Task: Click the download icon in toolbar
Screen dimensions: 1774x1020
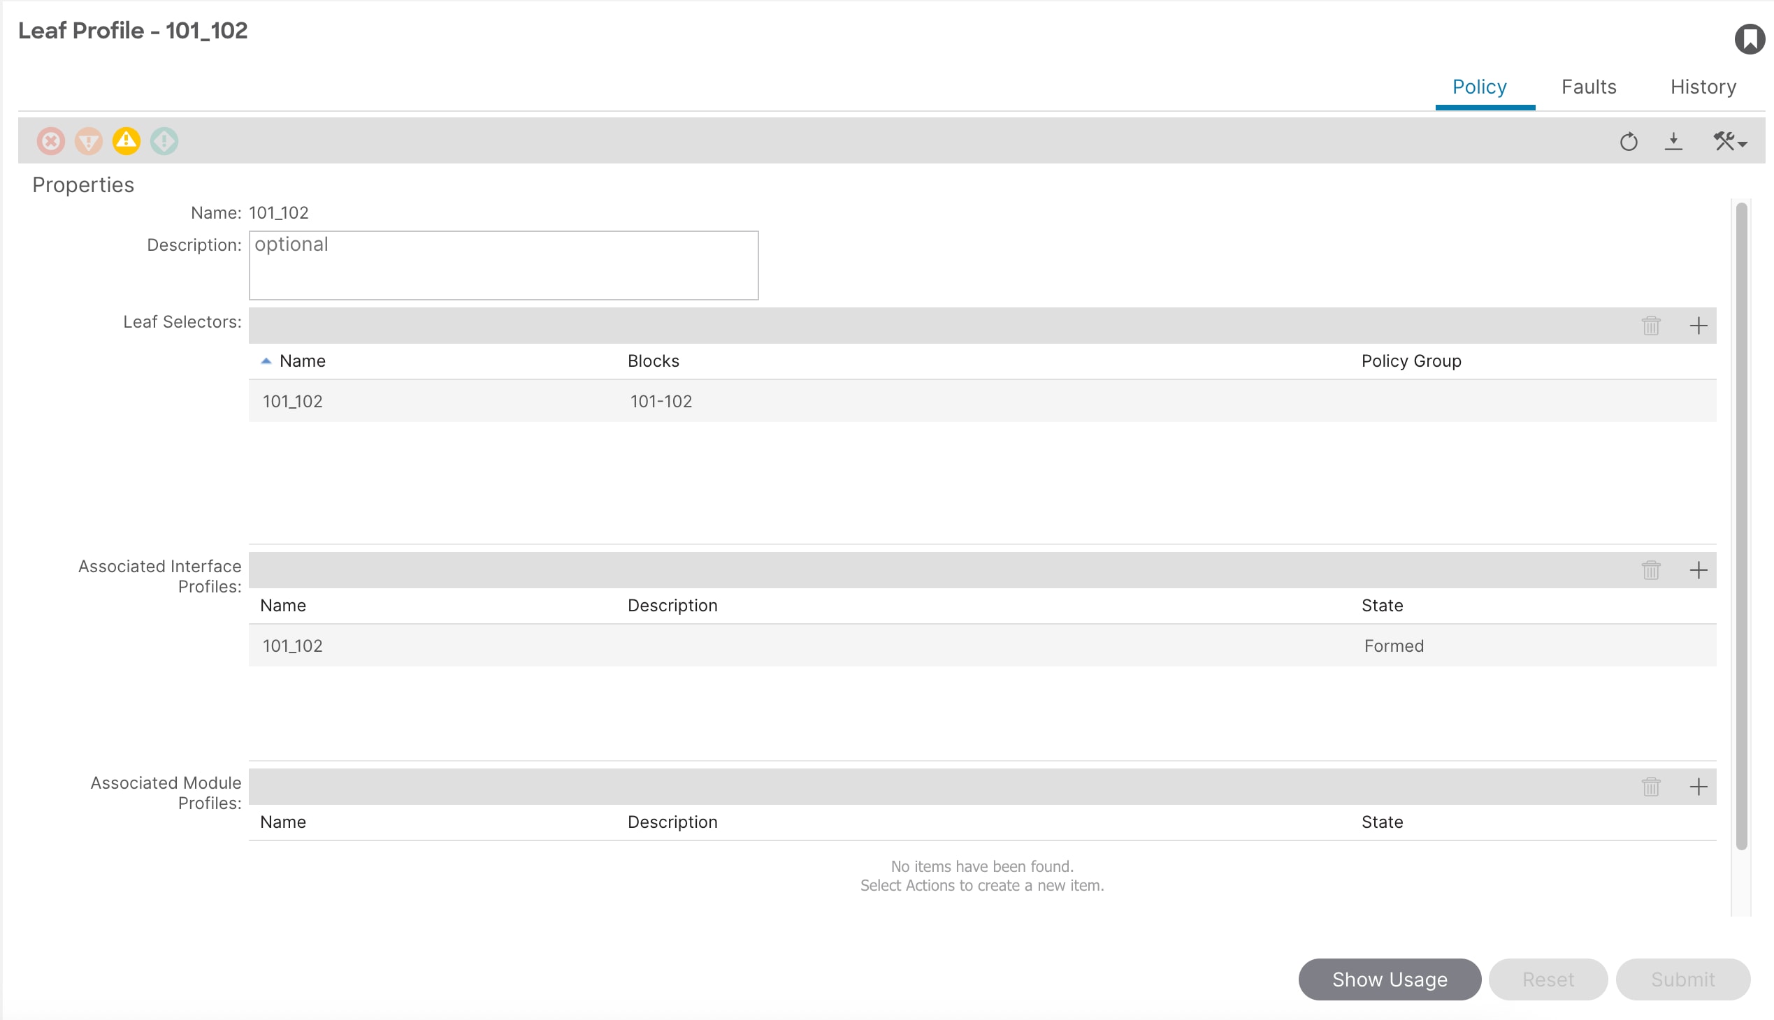Action: pyautogui.click(x=1673, y=142)
